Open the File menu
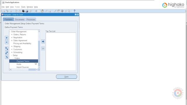187x105 pixels. (3, 7)
